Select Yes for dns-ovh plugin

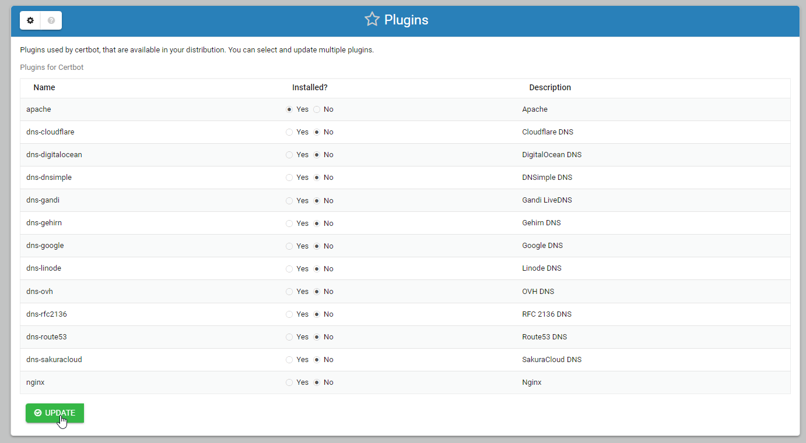coord(289,292)
